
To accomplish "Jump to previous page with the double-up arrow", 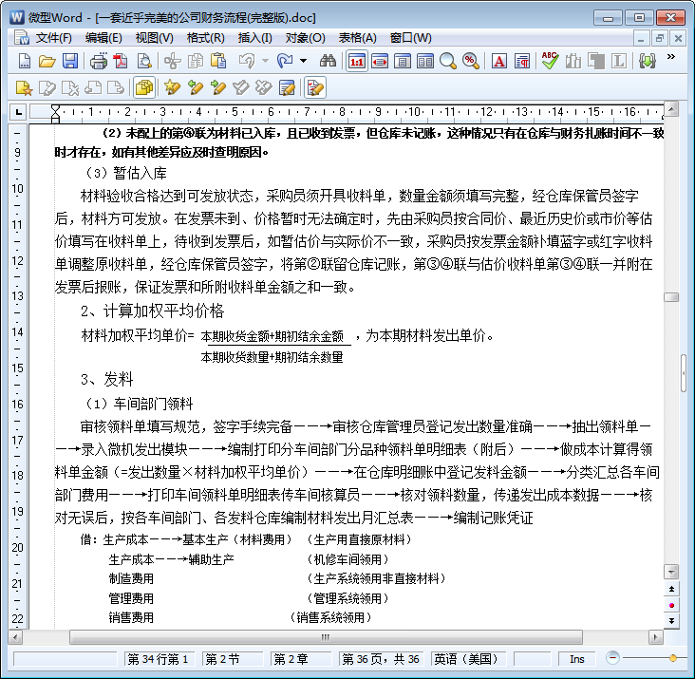I will tap(671, 589).
